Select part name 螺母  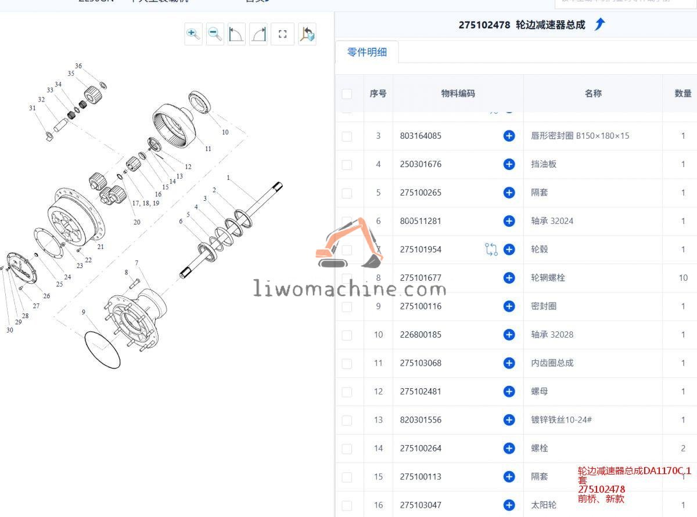(x=540, y=391)
